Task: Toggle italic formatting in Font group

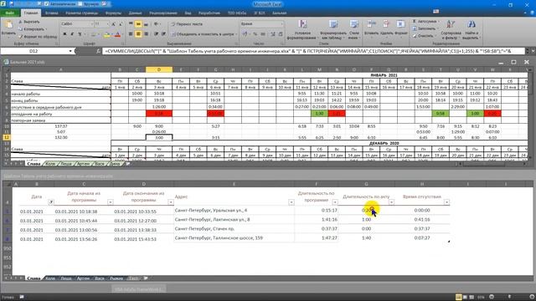Action: click(72, 34)
